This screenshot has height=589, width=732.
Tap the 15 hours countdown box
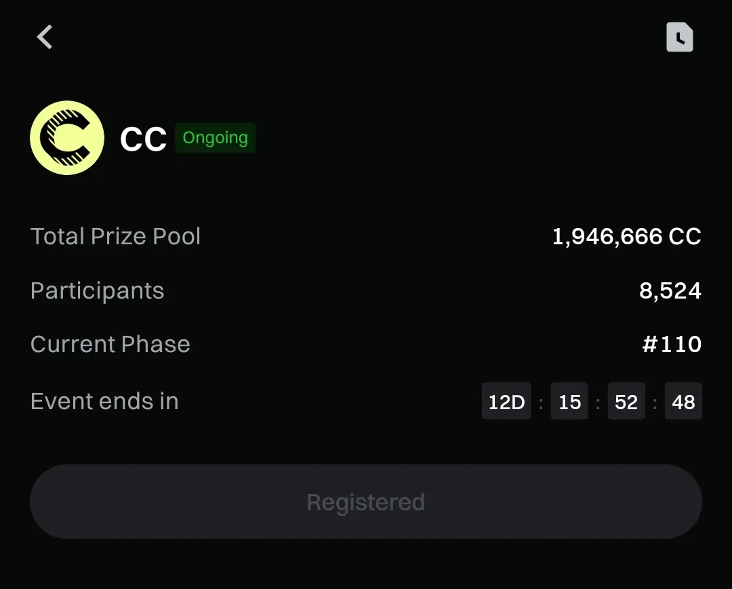pyautogui.click(x=569, y=401)
